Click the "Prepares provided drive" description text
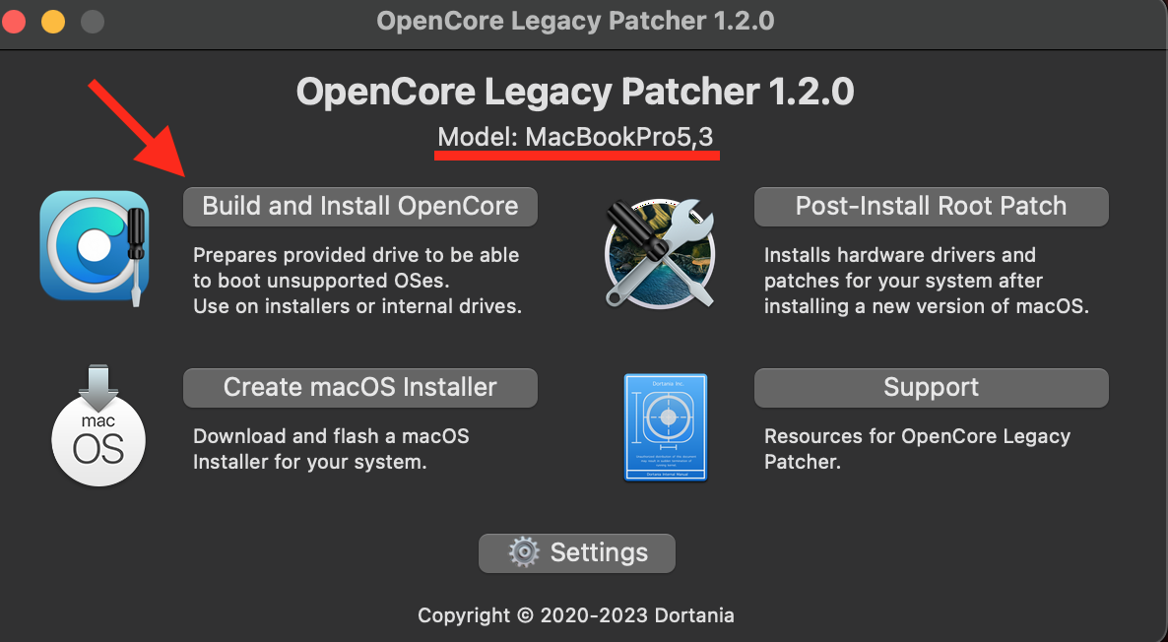This screenshot has width=1168, height=642. [357, 281]
